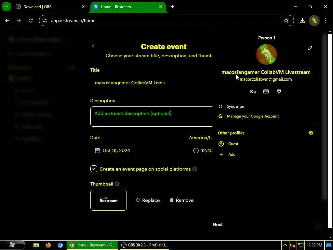Open payment methods card icon
This screenshot has height=250, width=333.
[266, 91]
